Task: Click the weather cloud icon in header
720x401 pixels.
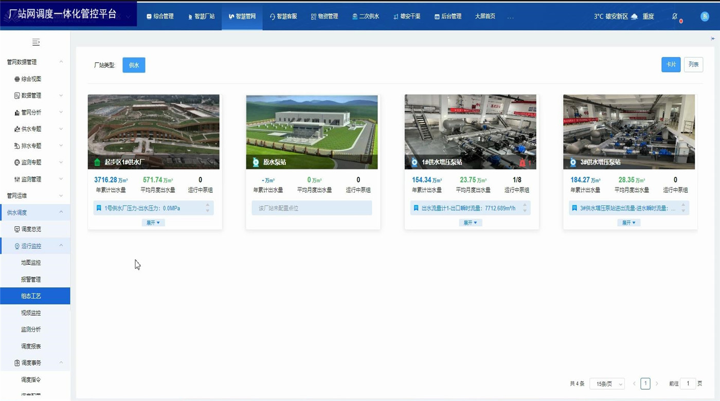Action: pyautogui.click(x=634, y=16)
